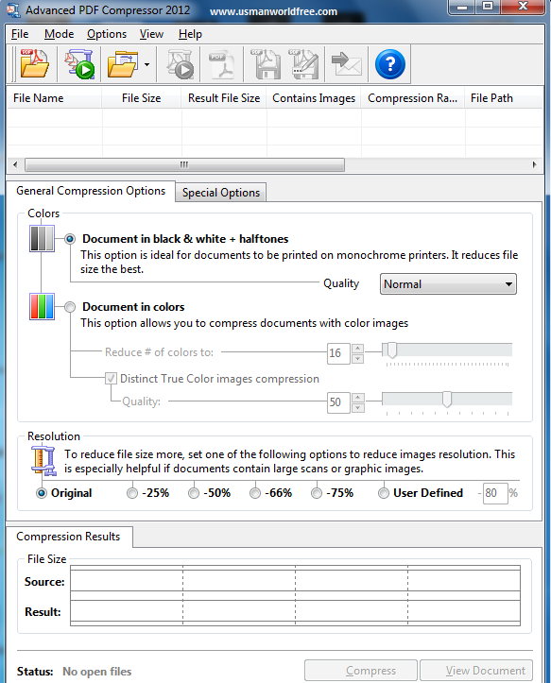Viewport: 551px width, 683px height.
Task: Increase the reduce colors value spinner
Action: pos(357,349)
